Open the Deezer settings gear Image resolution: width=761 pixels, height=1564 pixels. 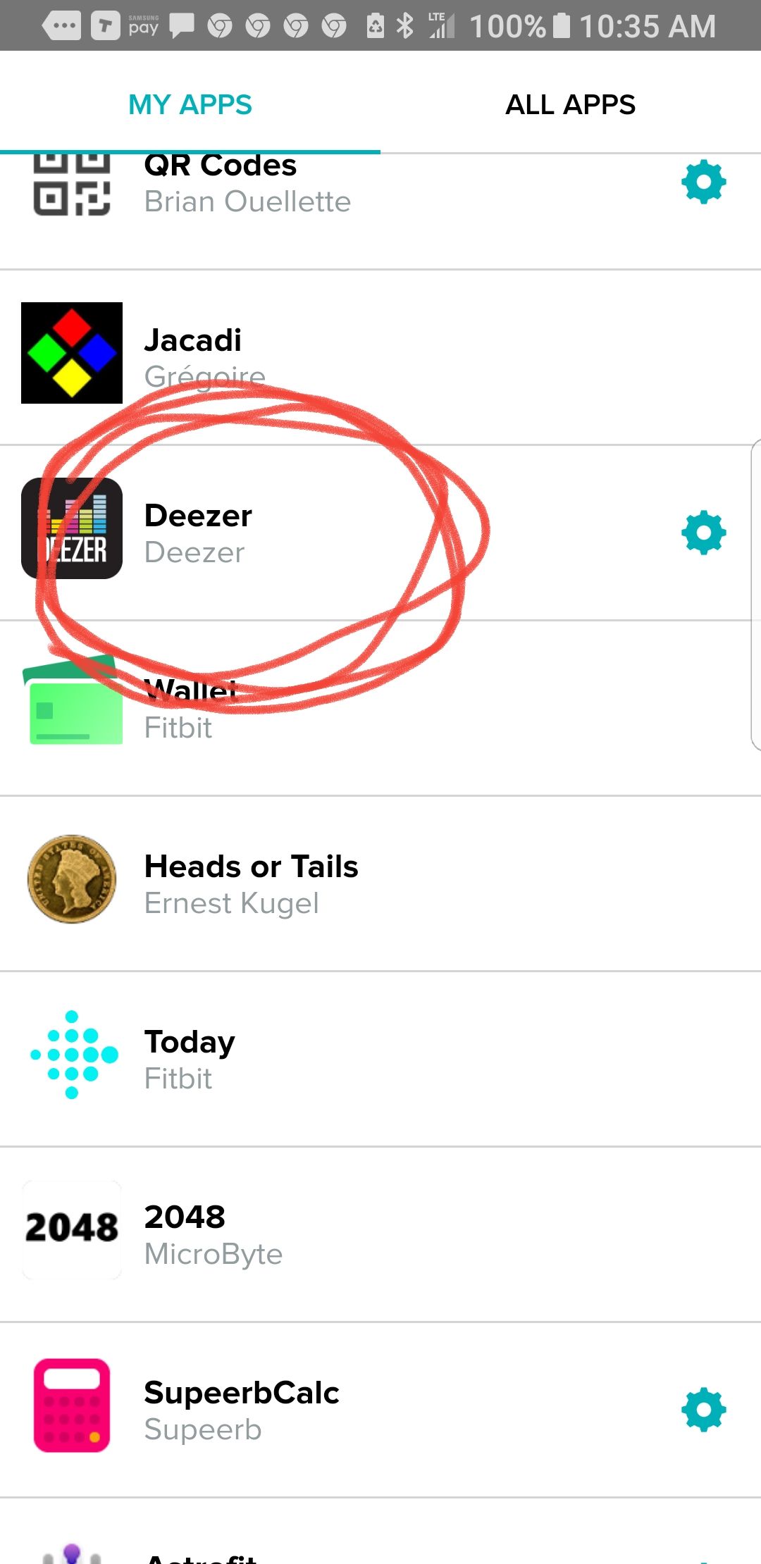(x=703, y=533)
